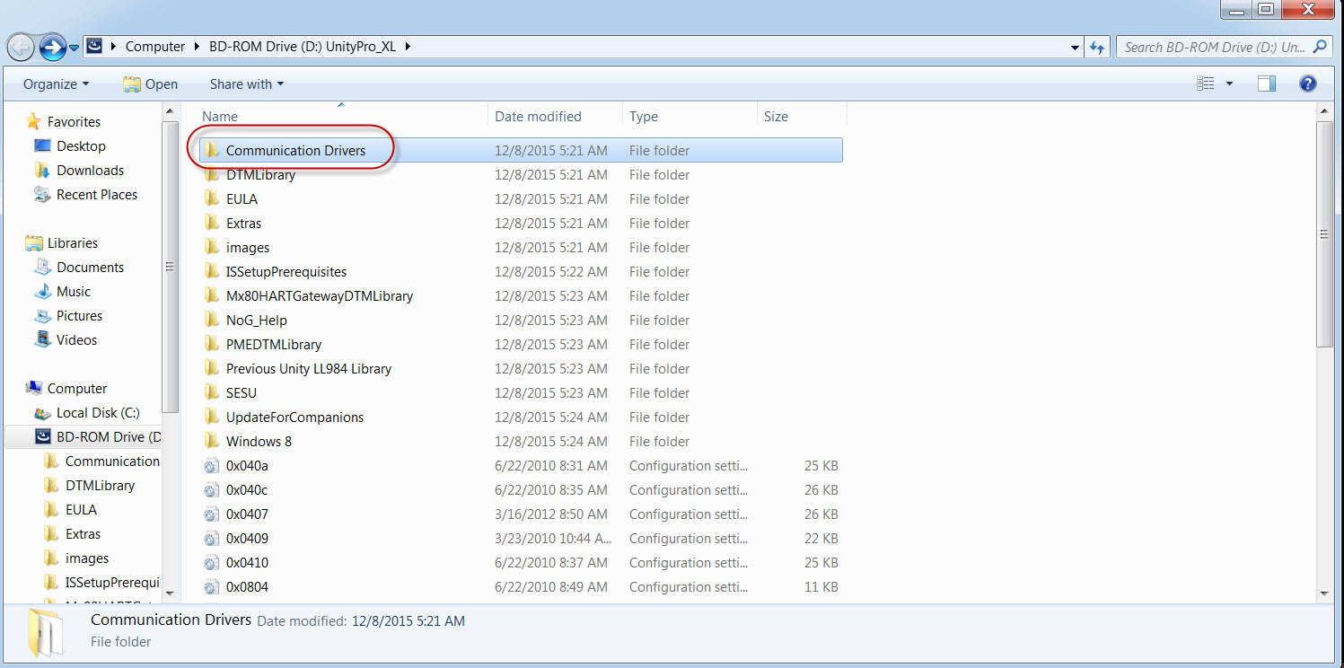Select the 0x040c configuration file
Viewport: 1344px width, 668px height.
[x=247, y=489]
